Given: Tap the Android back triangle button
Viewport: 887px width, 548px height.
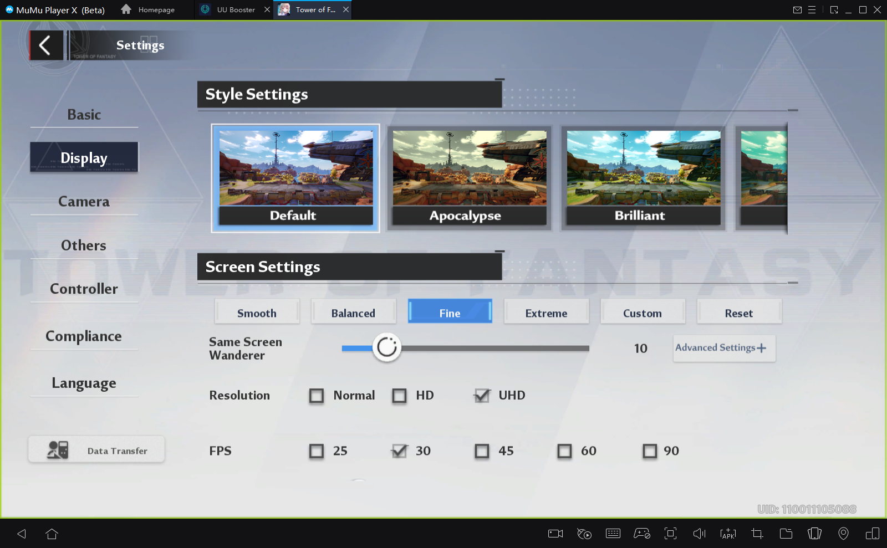Looking at the screenshot, I should (x=22, y=534).
